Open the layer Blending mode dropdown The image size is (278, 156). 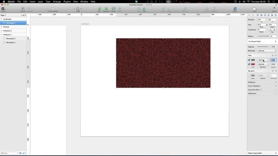(267, 51)
